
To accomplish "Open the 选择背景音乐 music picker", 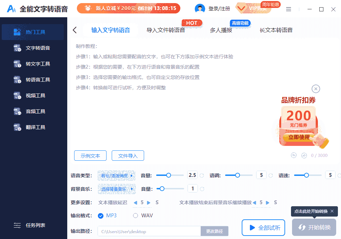I will tap(117, 189).
